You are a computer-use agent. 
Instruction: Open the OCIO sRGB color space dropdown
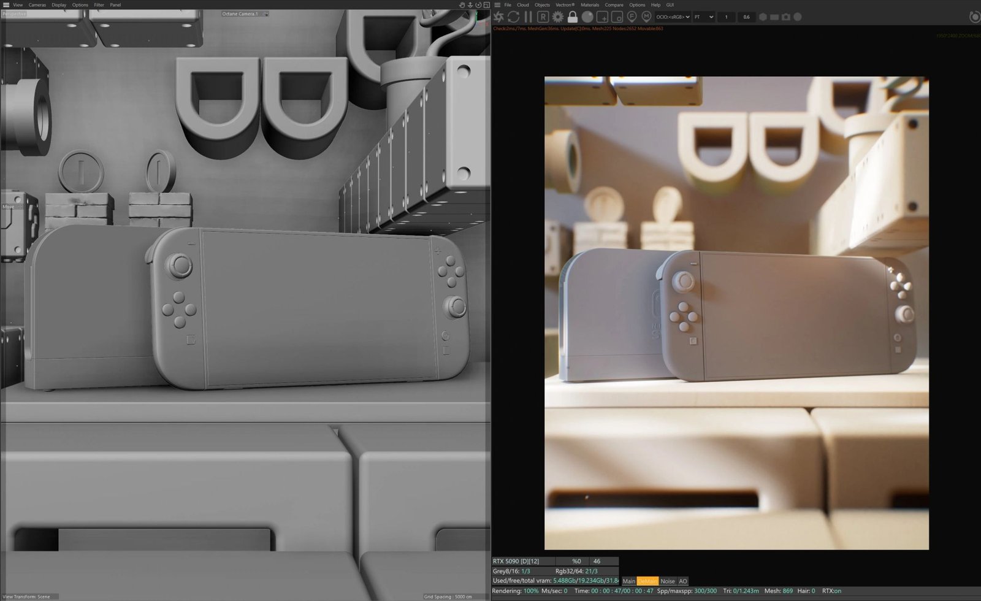pos(673,17)
